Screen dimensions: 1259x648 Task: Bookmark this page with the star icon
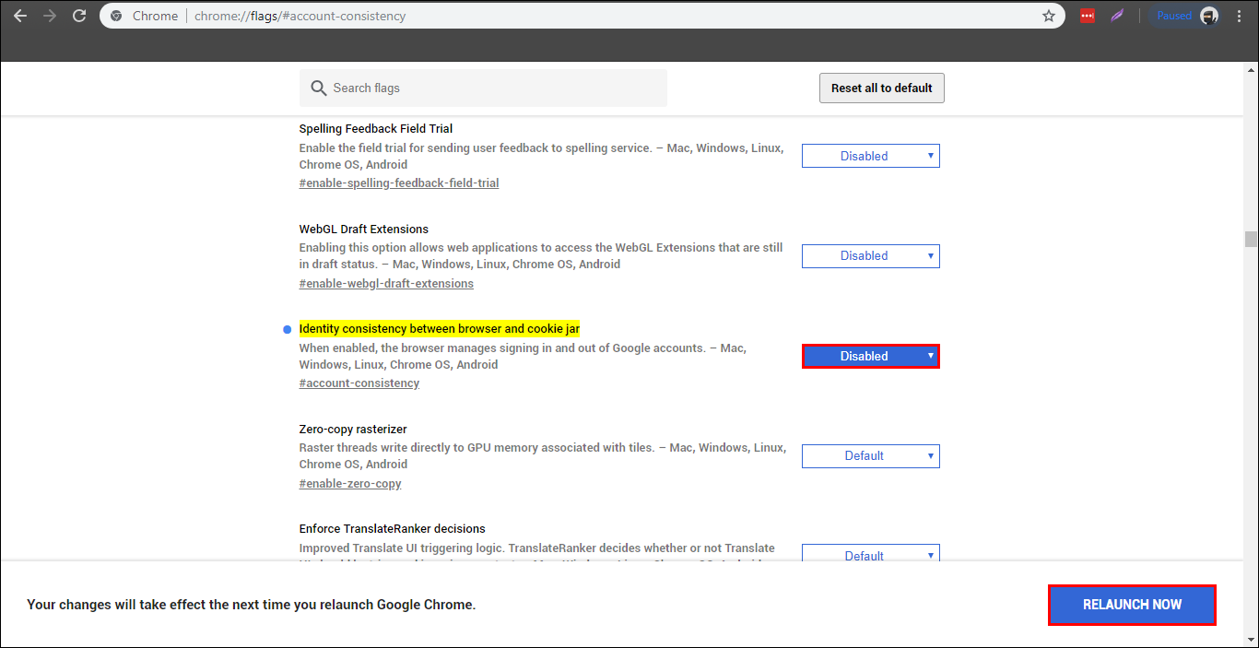1049,16
